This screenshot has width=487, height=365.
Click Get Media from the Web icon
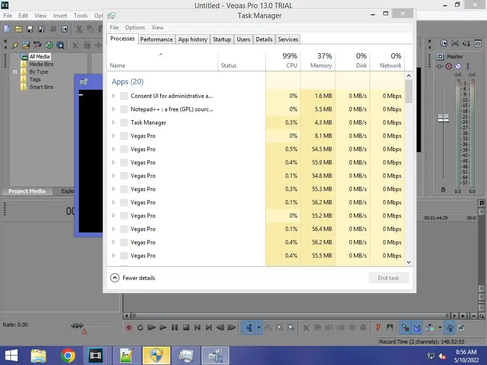pos(60,45)
